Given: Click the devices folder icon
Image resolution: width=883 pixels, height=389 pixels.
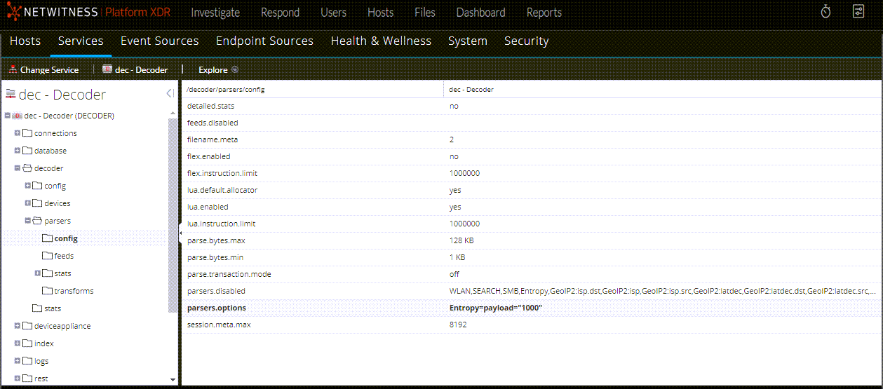Looking at the screenshot, I should tap(37, 203).
